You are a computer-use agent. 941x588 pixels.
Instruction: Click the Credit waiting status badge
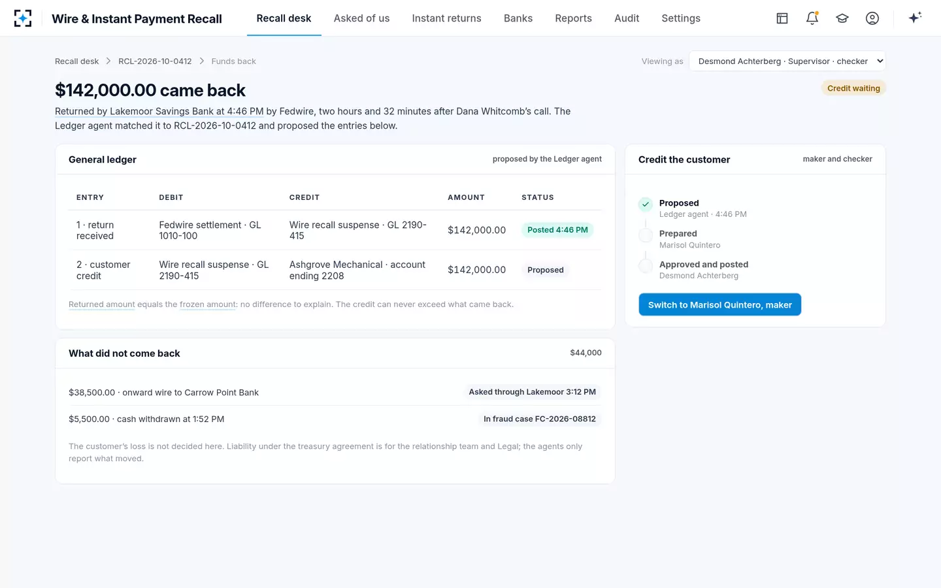(x=853, y=88)
